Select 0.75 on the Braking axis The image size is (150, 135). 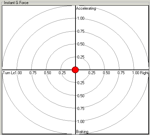(x=81, y=109)
